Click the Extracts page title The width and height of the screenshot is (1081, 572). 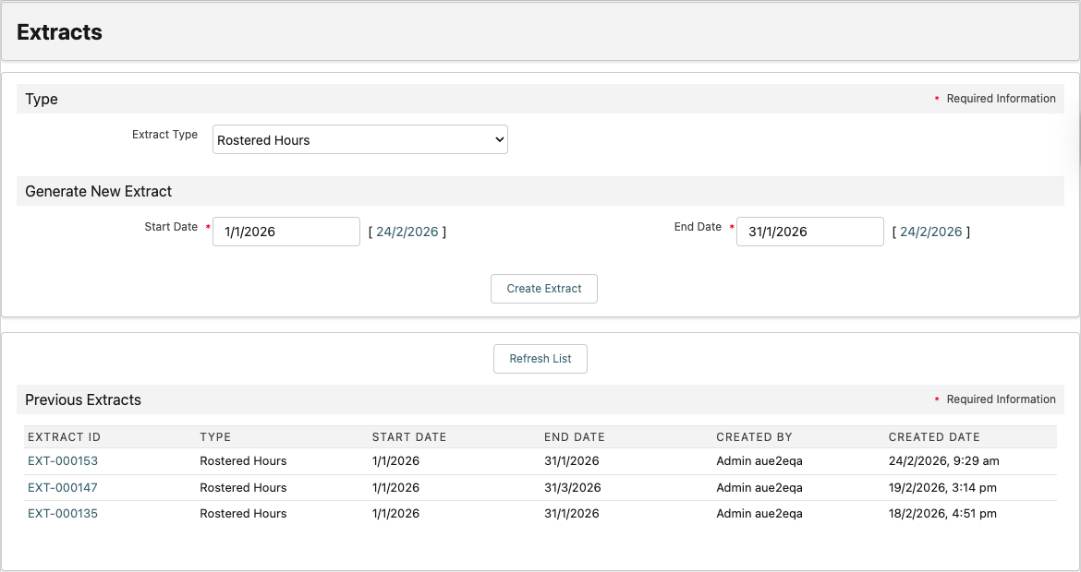(x=59, y=31)
